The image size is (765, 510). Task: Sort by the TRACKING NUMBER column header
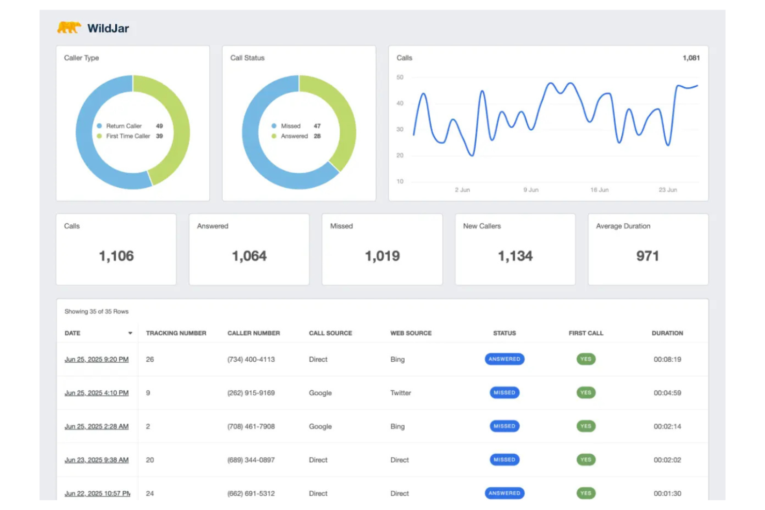coord(176,333)
